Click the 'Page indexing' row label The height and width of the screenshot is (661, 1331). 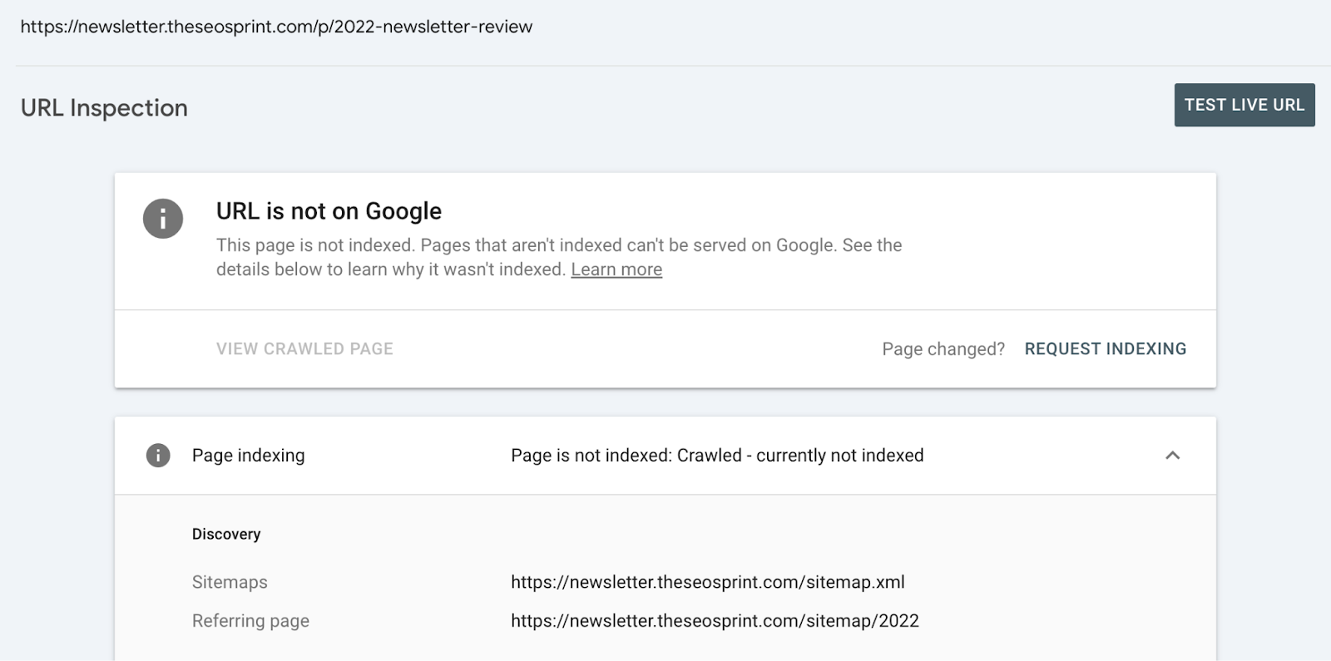coord(248,456)
